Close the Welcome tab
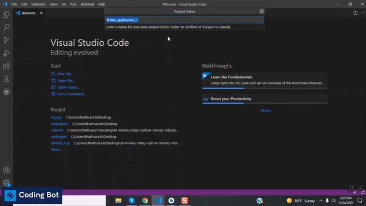 (41, 13)
